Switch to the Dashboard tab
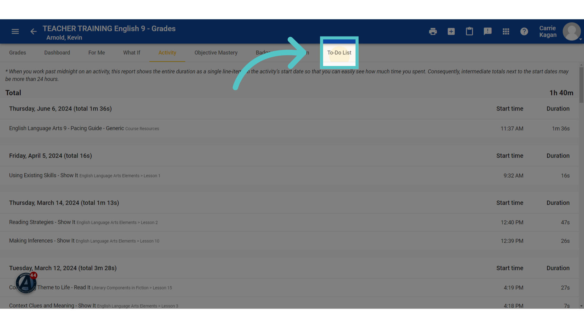The width and height of the screenshot is (584, 328). 57,53
